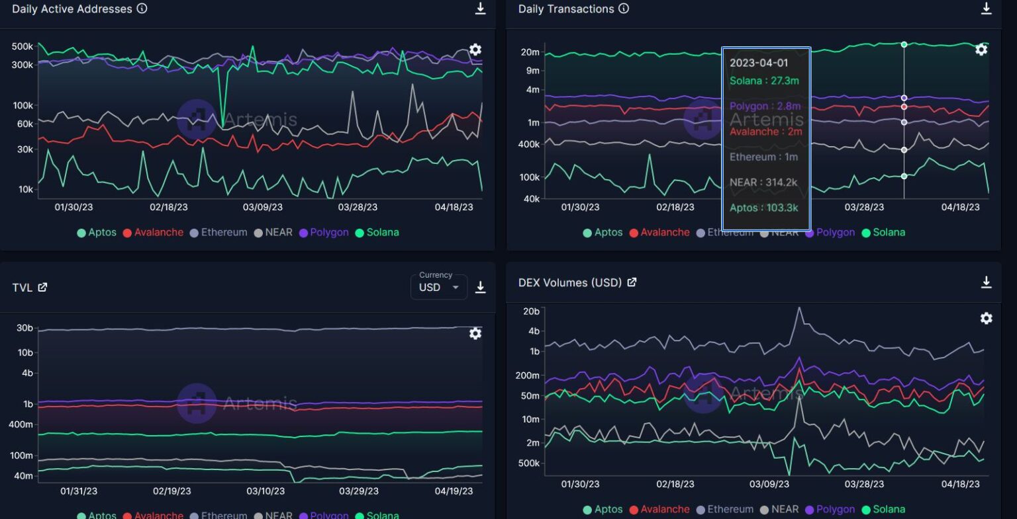
Task: Open DEX Volumes external link icon
Action: click(632, 282)
